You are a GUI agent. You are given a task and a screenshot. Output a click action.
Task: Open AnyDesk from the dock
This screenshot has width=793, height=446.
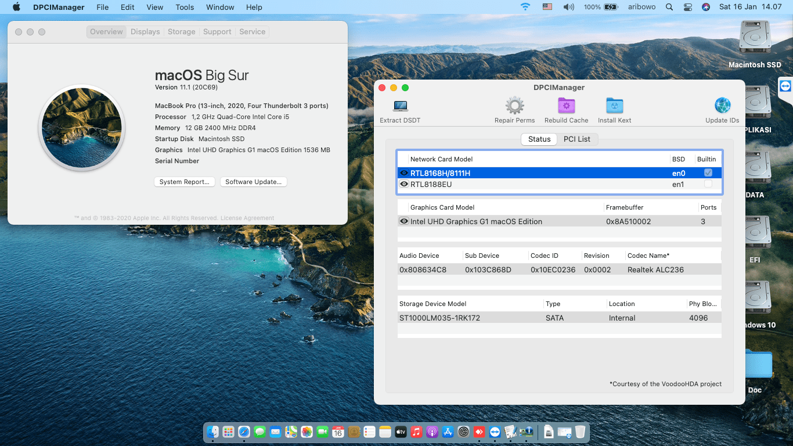pos(479,432)
